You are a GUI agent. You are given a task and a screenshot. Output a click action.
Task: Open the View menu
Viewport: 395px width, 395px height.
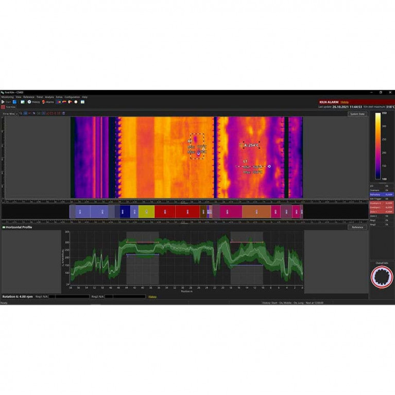tap(19, 97)
